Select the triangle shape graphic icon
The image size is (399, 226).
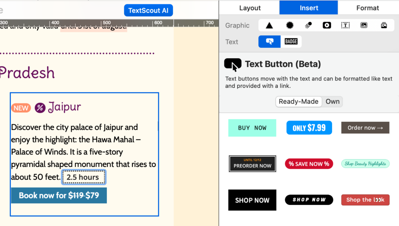(269, 25)
